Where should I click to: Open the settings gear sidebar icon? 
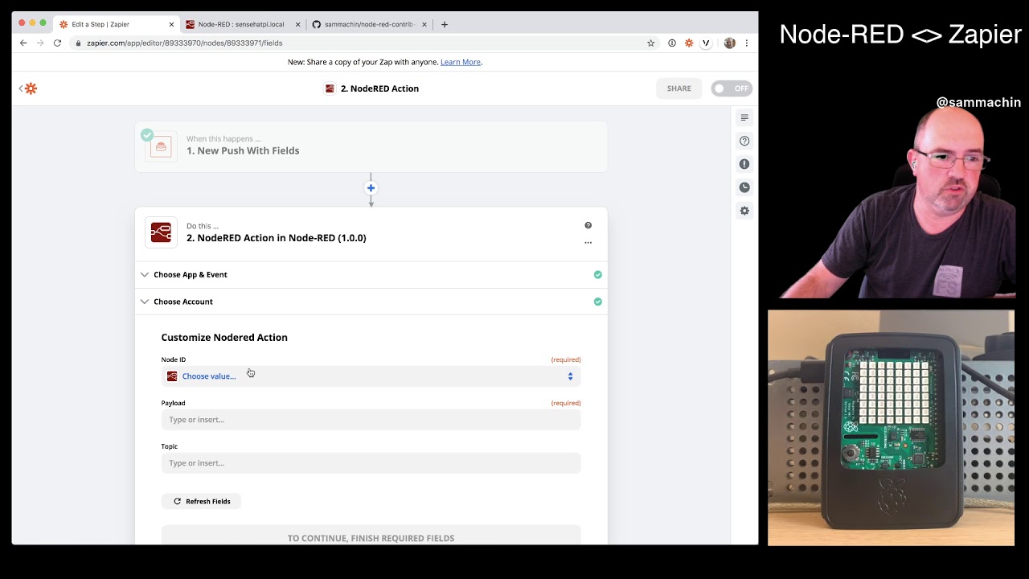click(x=744, y=211)
